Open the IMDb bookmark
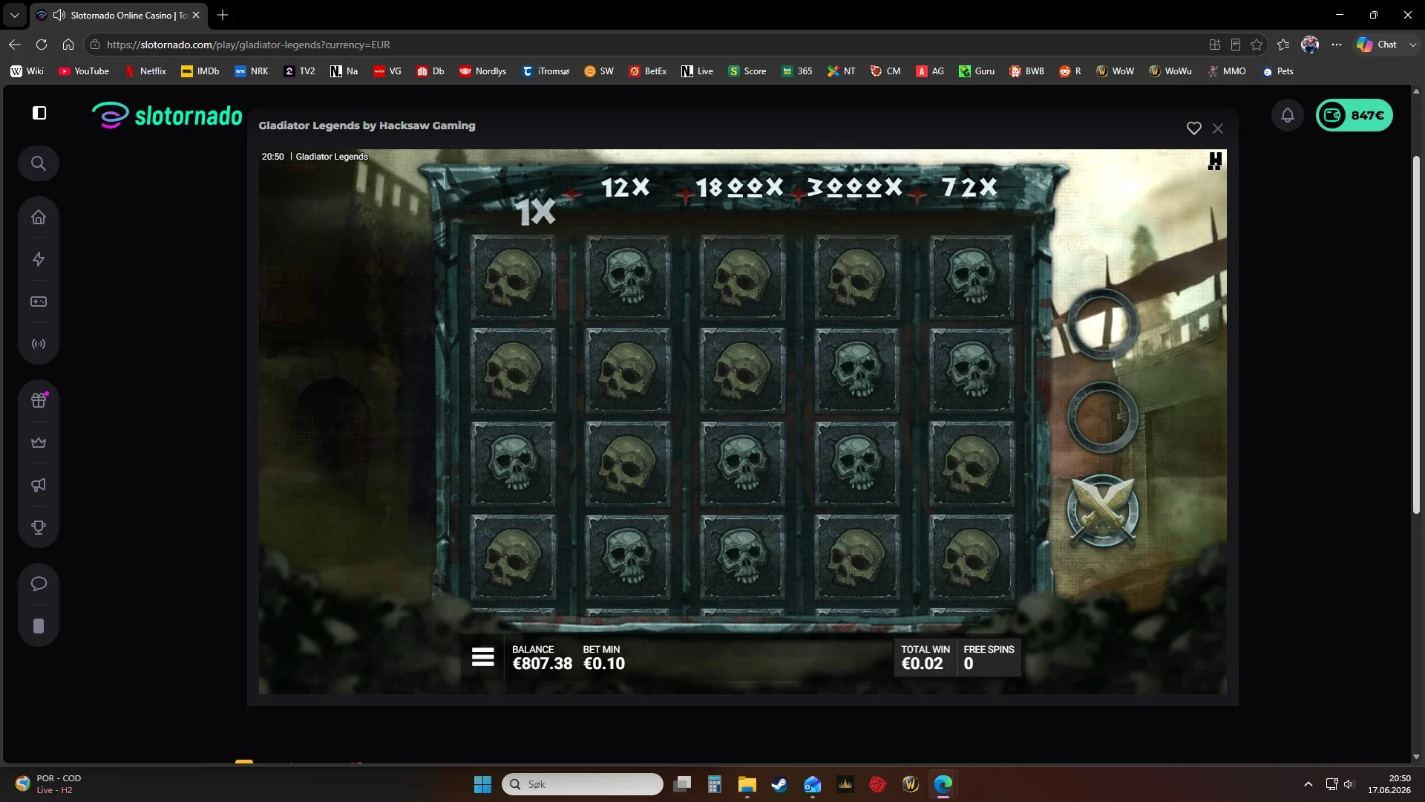 coord(200,71)
